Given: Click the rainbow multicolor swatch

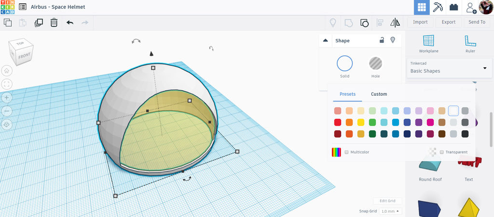Looking at the screenshot, I should click(336, 152).
